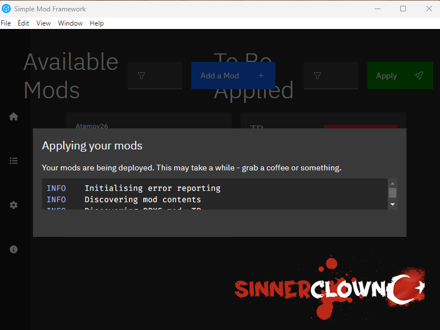440x330 pixels.
Task: Open the View menu
Action: [44, 23]
